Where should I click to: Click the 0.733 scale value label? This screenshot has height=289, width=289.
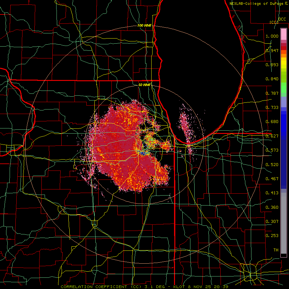(272, 108)
